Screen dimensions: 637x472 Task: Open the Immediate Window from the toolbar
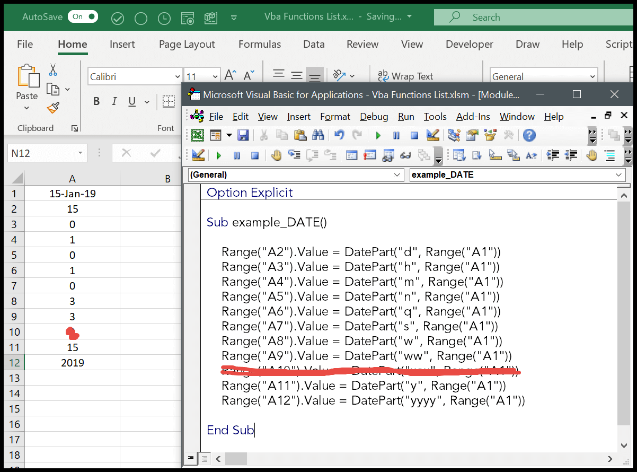(x=370, y=155)
